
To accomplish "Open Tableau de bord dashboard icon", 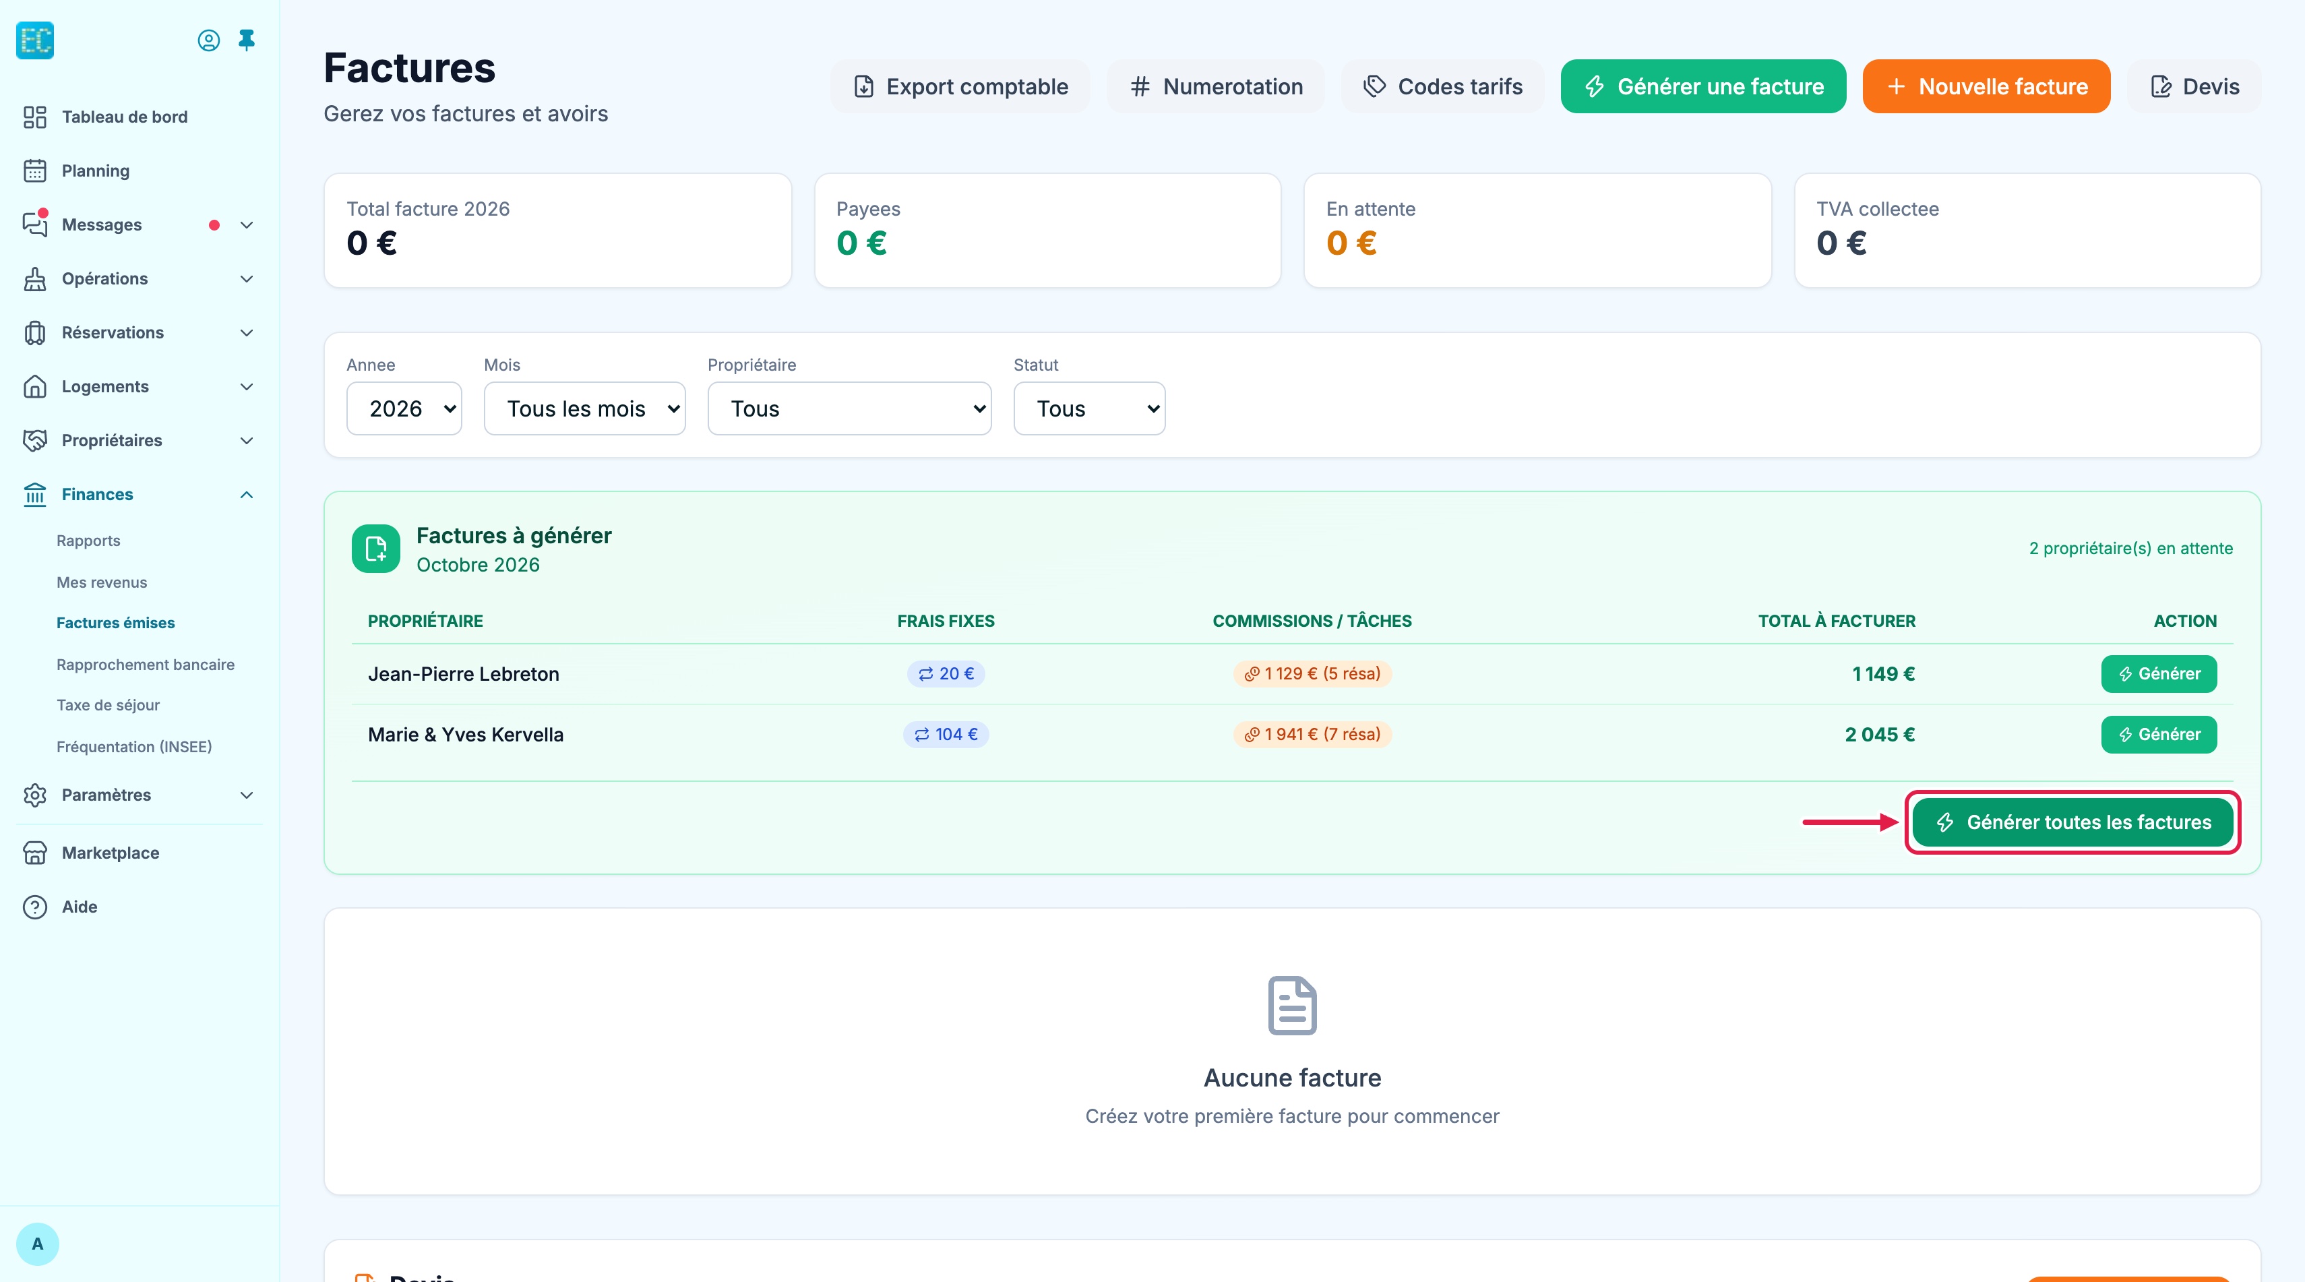I will click(35, 117).
